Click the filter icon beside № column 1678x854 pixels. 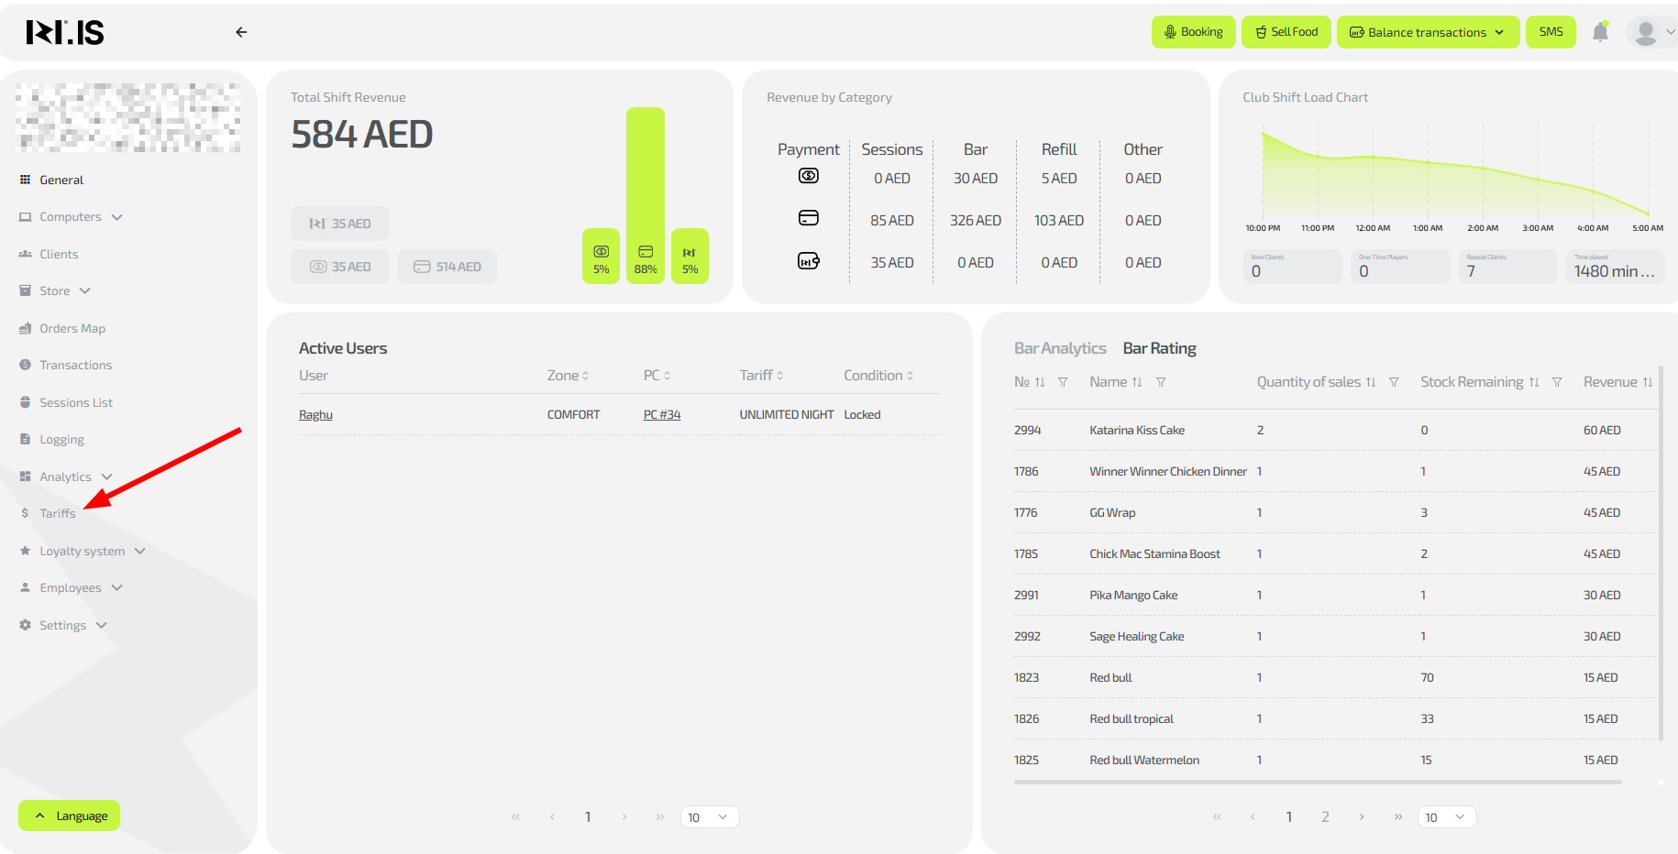[x=1063, y=382]
